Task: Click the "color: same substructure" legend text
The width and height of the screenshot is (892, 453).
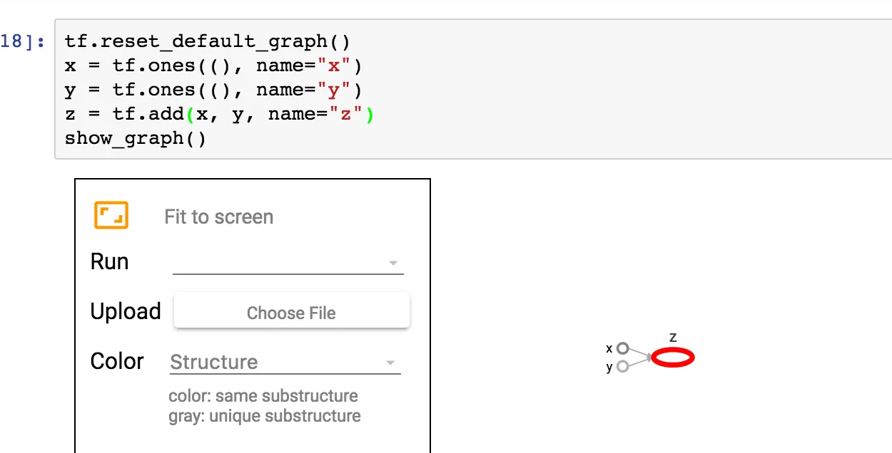Action: (263, 396)
